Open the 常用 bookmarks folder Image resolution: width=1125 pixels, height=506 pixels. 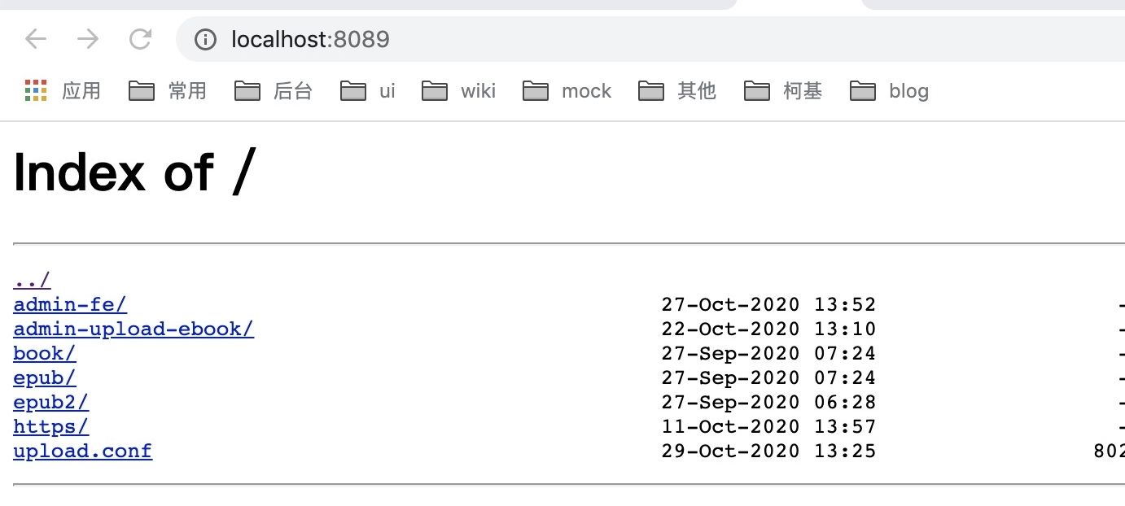pyautogui.click(x=168, y=90)
